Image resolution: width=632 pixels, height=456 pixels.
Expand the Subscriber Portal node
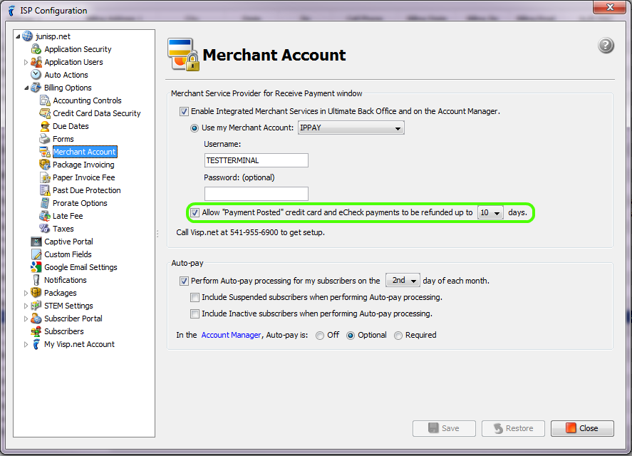[x=26, y=319]
